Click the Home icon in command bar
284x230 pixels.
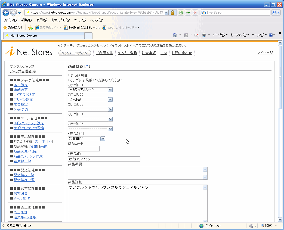point(175,35)
